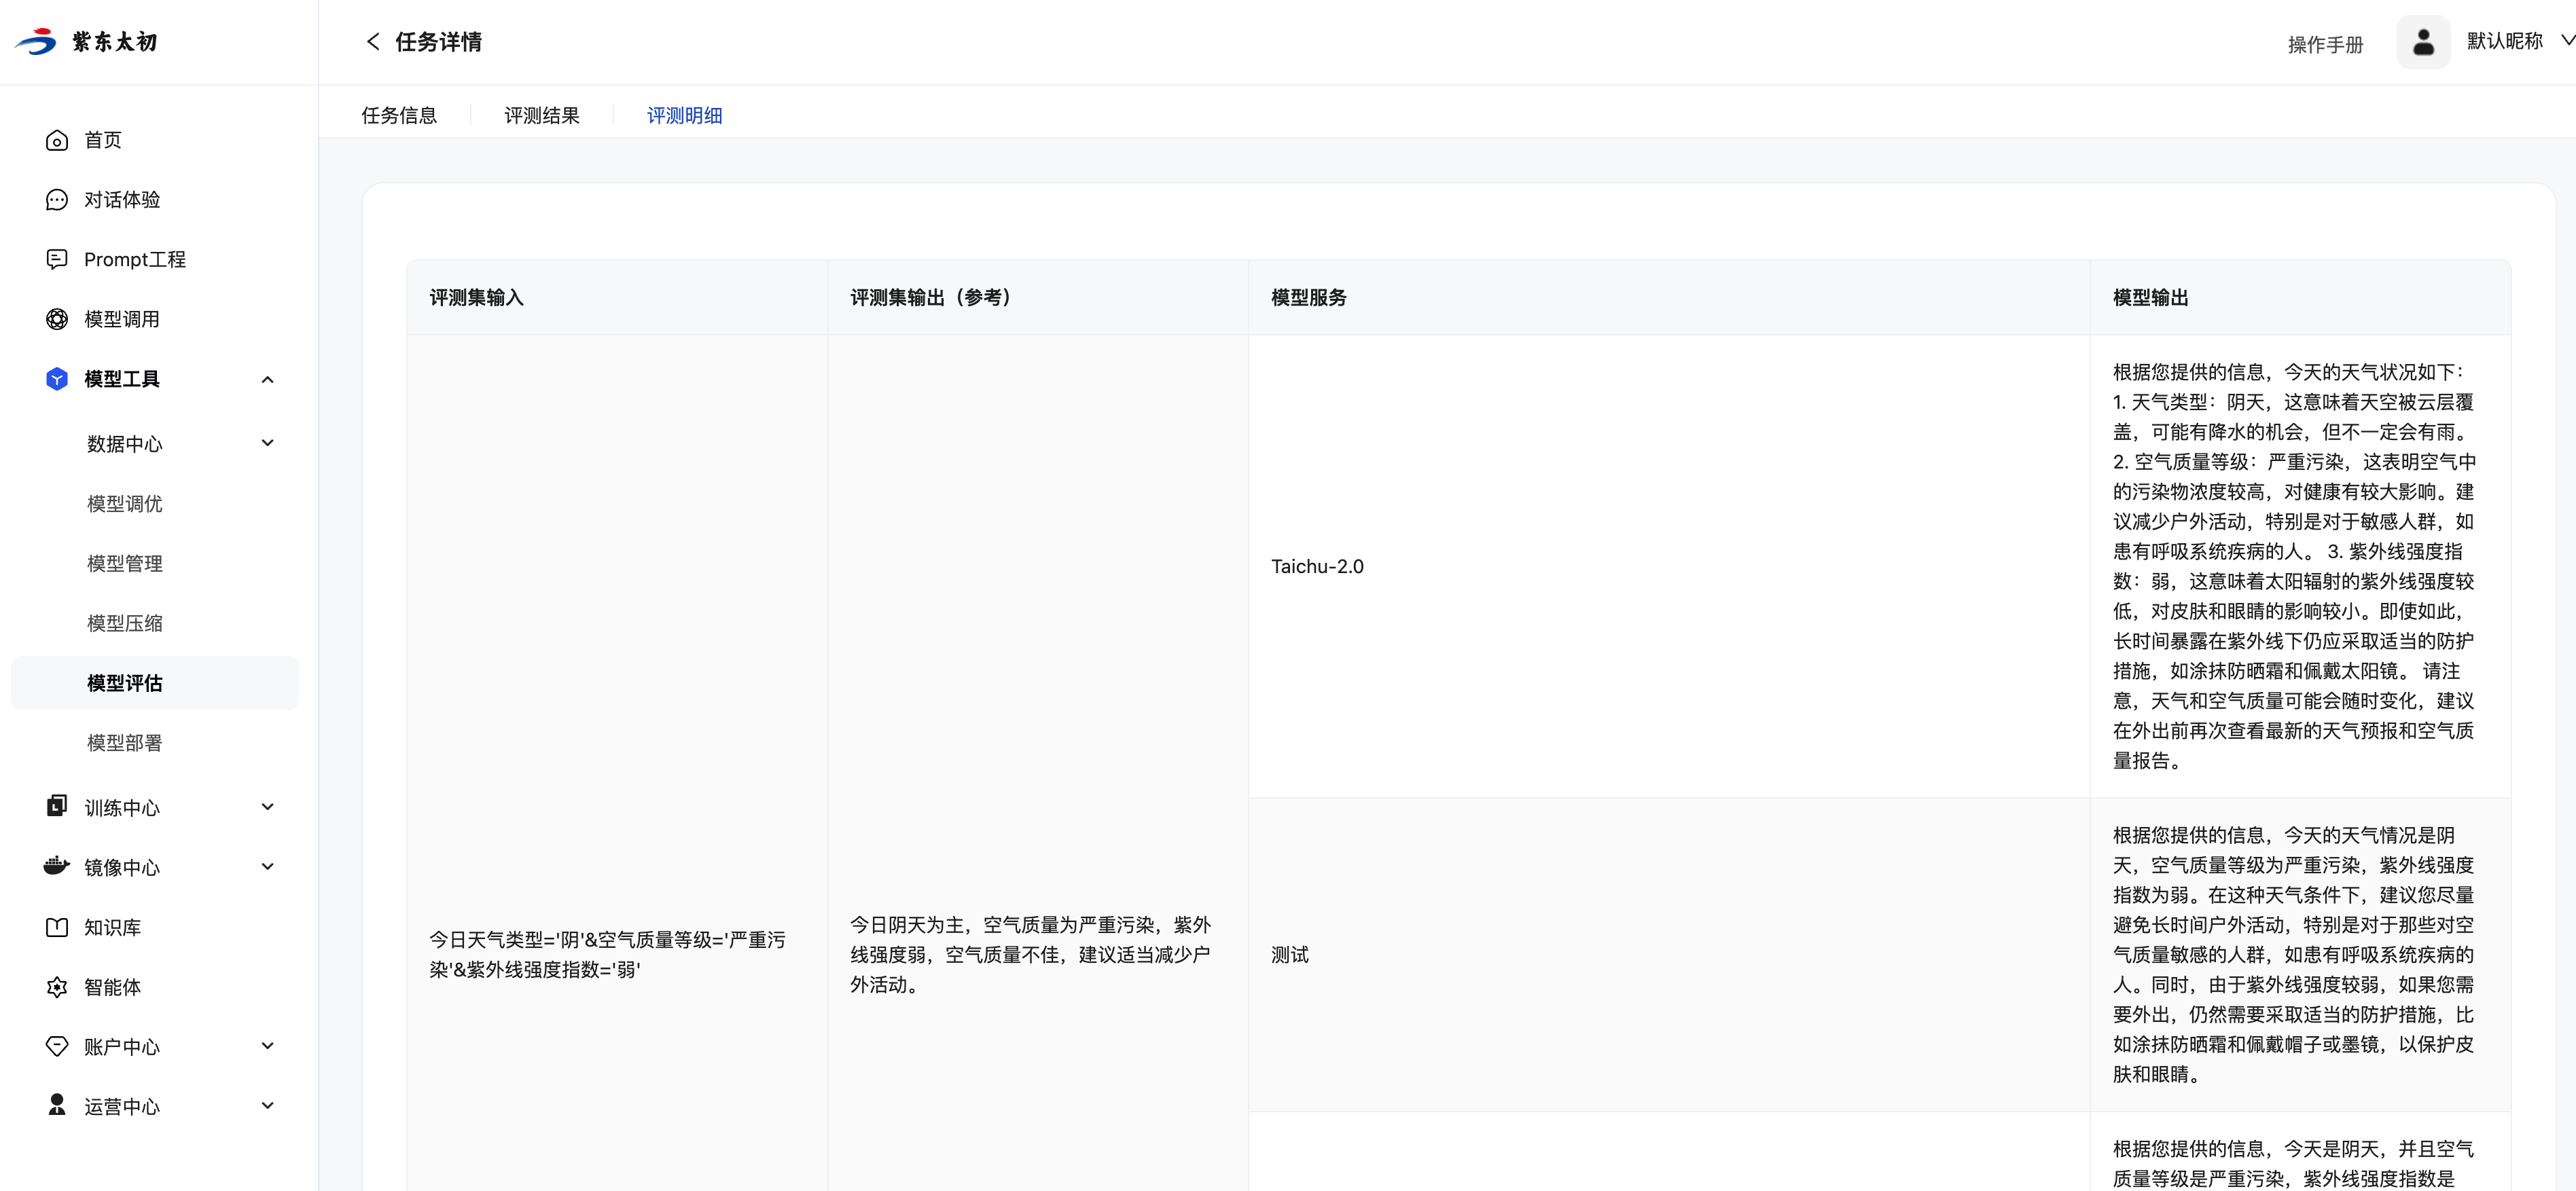The width and height of the screenshot is (2576, 1191).
Task: Open the 操作手册 link
Action: click(2325, 45)
